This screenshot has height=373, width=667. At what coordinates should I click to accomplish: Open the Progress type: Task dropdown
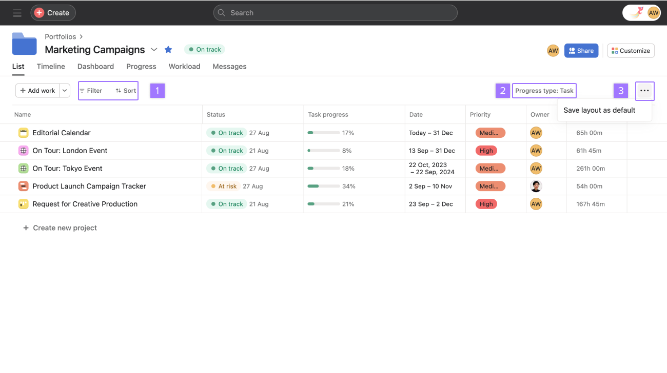click(x=544, y=90)
